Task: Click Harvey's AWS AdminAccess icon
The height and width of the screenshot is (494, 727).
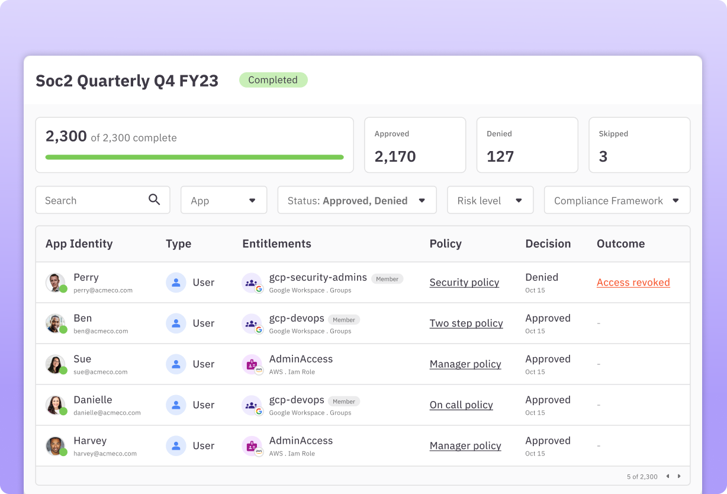Action: [252, 447]
